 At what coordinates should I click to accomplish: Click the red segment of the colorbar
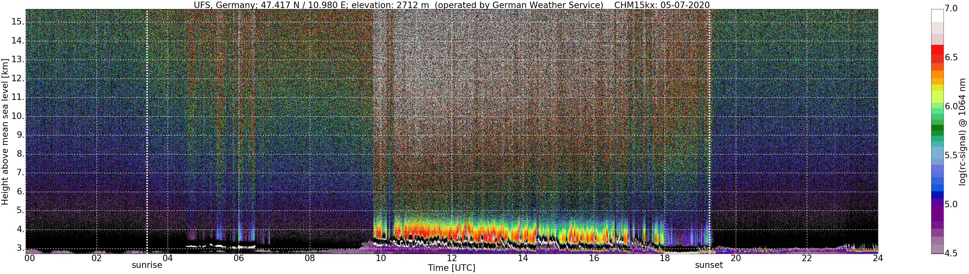[937, 50]
